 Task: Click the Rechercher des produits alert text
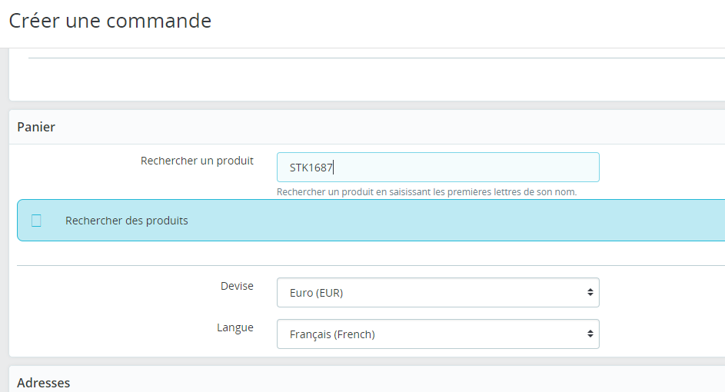tap(127, 221)
